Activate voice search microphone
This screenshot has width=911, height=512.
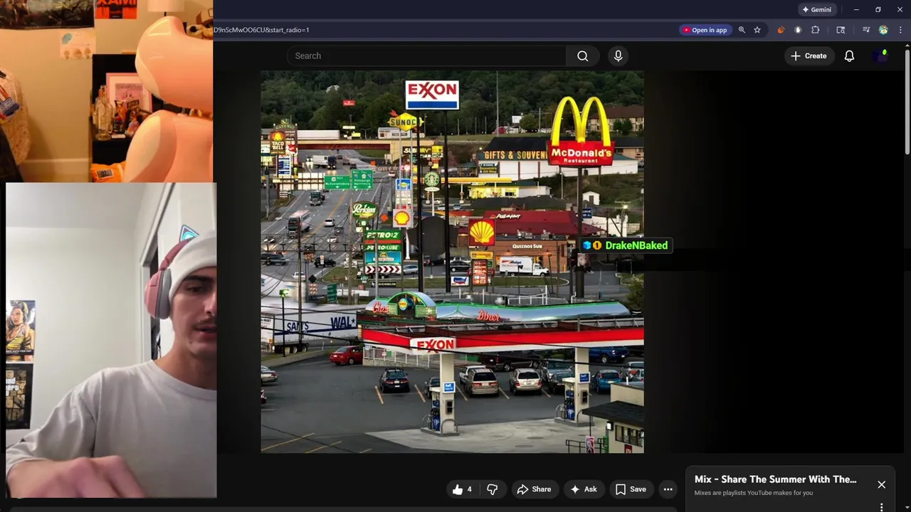point(618,56)
